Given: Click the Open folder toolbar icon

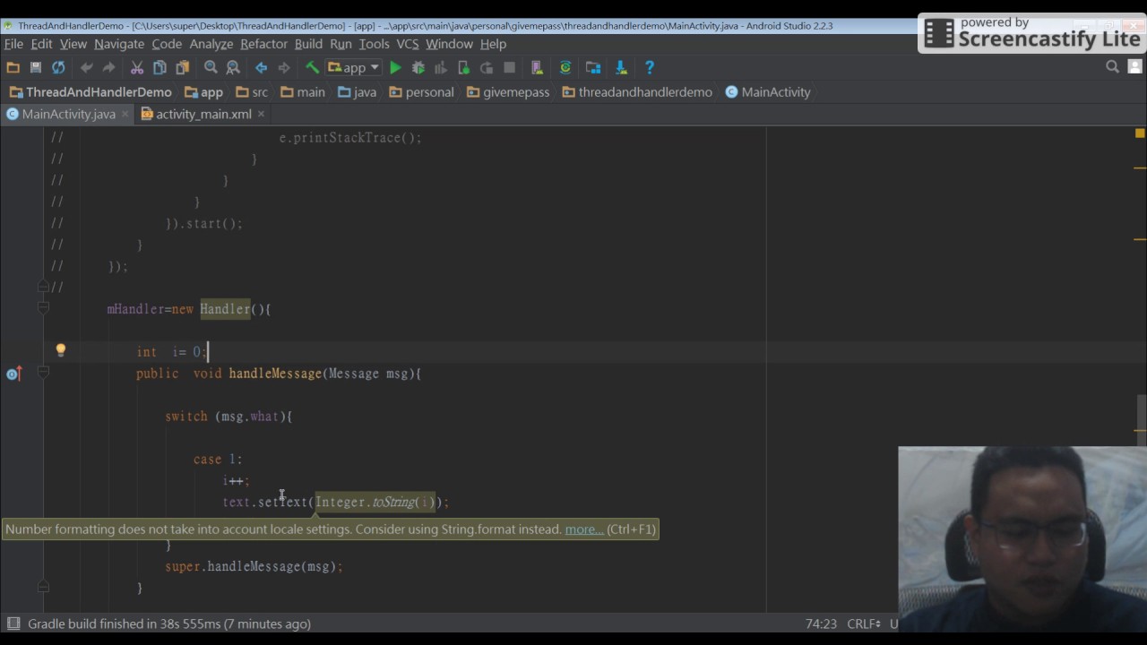Looking at the screenshot, I should pos(13,67).
